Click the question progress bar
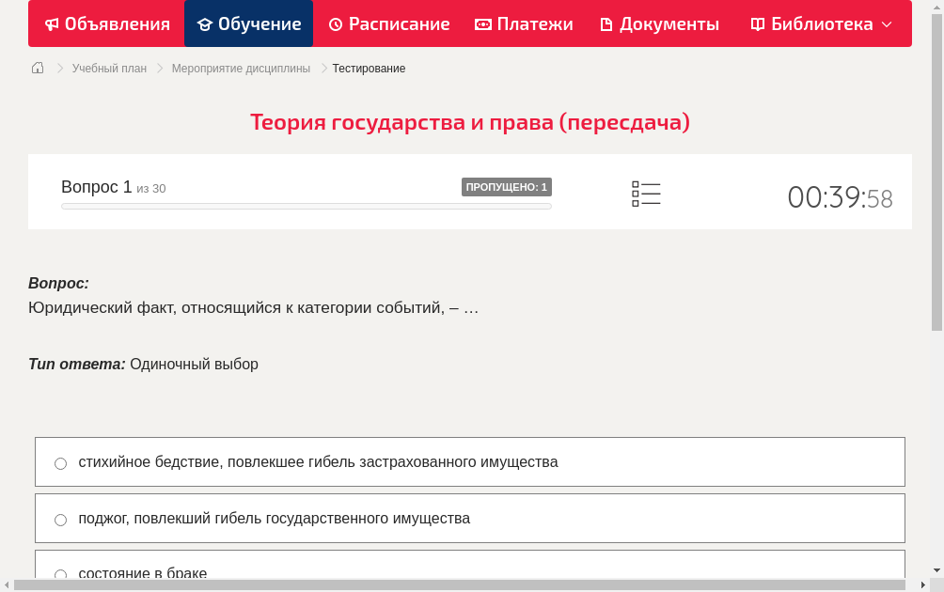The width and height of the screenshot is (944, 592). point(307,206)
